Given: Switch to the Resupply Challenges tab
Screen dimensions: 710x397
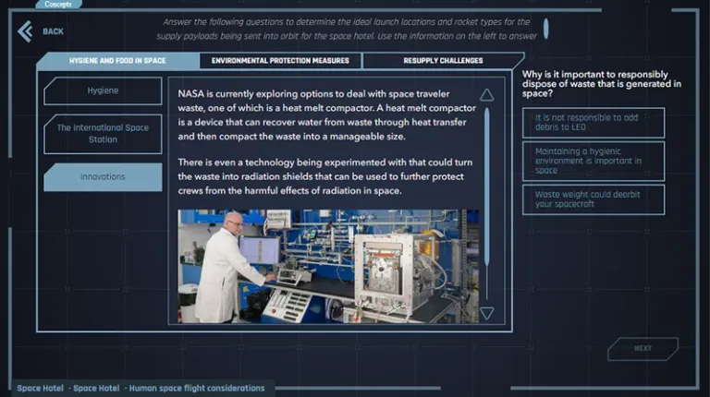Looking at the screenshot, I should (443, 61).
